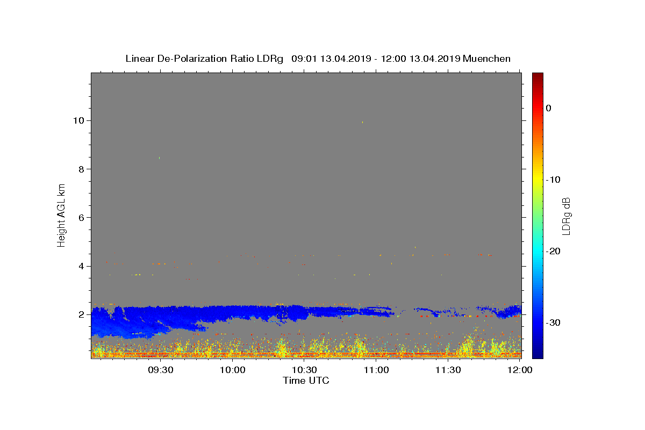Click the 12:00 time tick label
The image size is (645, 430).
(x=519, y=370)
